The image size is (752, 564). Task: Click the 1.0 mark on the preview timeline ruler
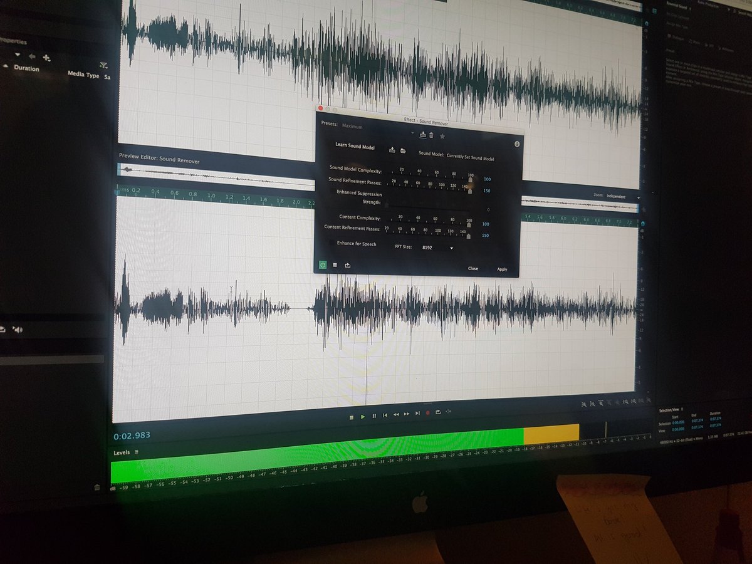coord(211,196)
